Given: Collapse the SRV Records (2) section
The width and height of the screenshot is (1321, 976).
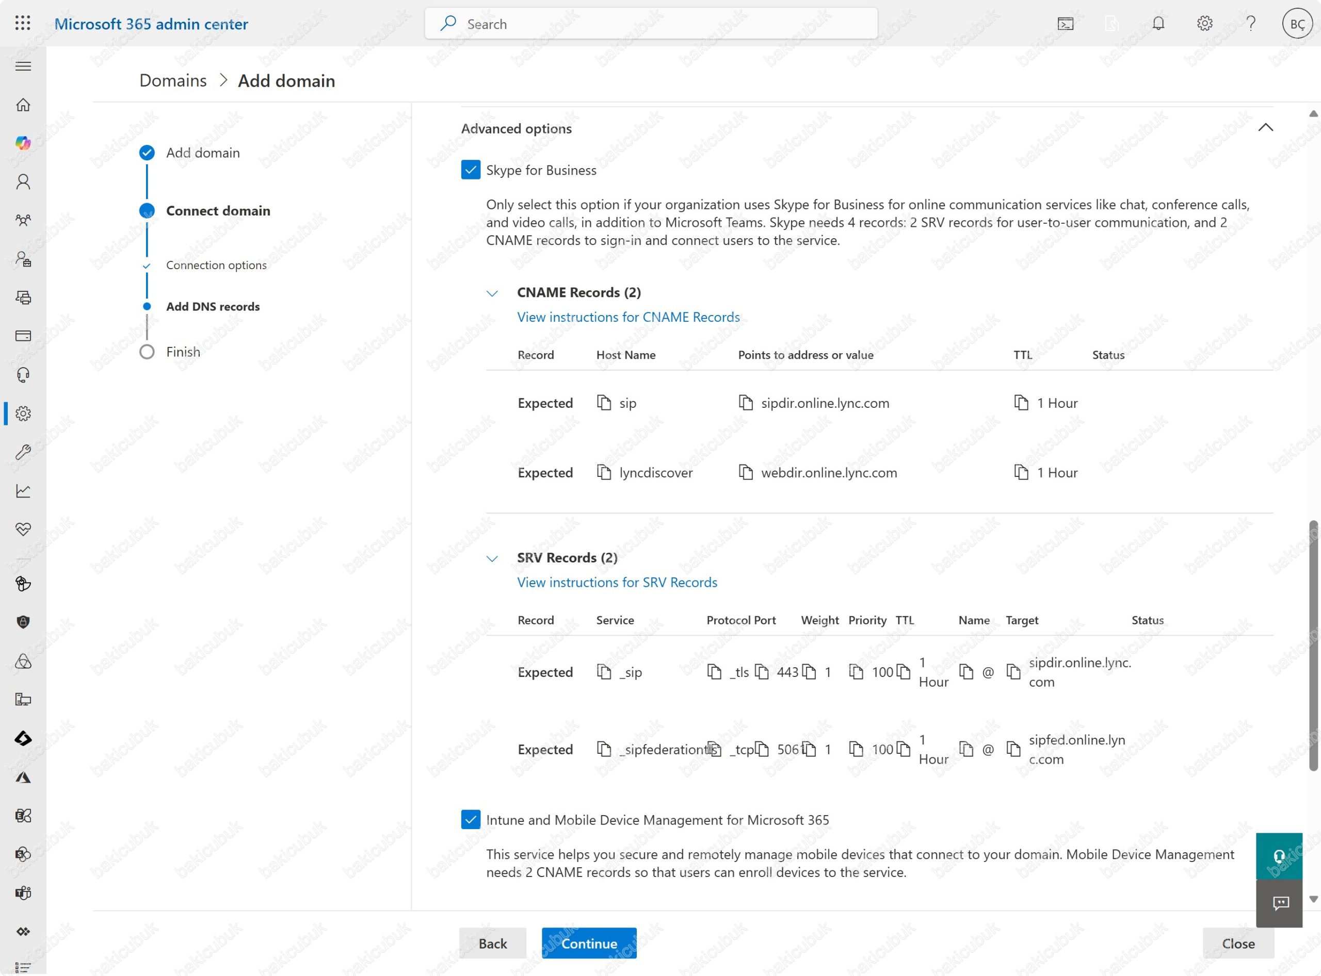Looking at the screenshot, I should (492, 558).
